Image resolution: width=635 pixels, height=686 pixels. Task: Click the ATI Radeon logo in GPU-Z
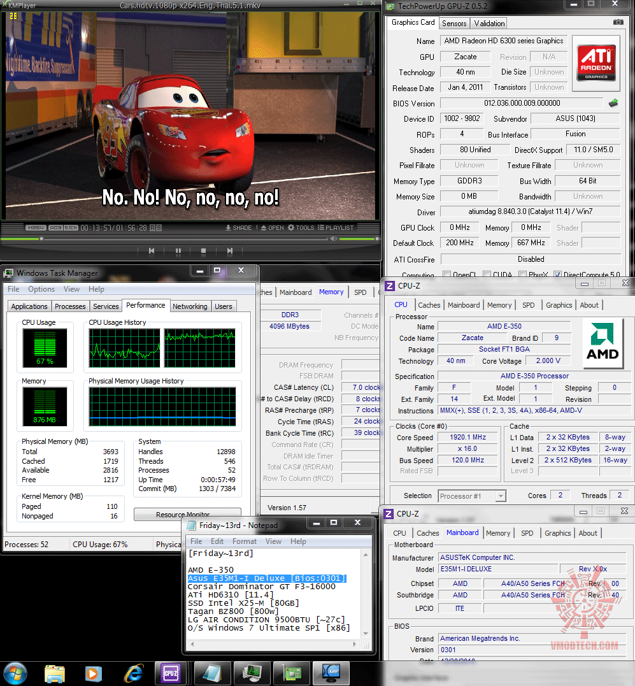click(597, 62)
